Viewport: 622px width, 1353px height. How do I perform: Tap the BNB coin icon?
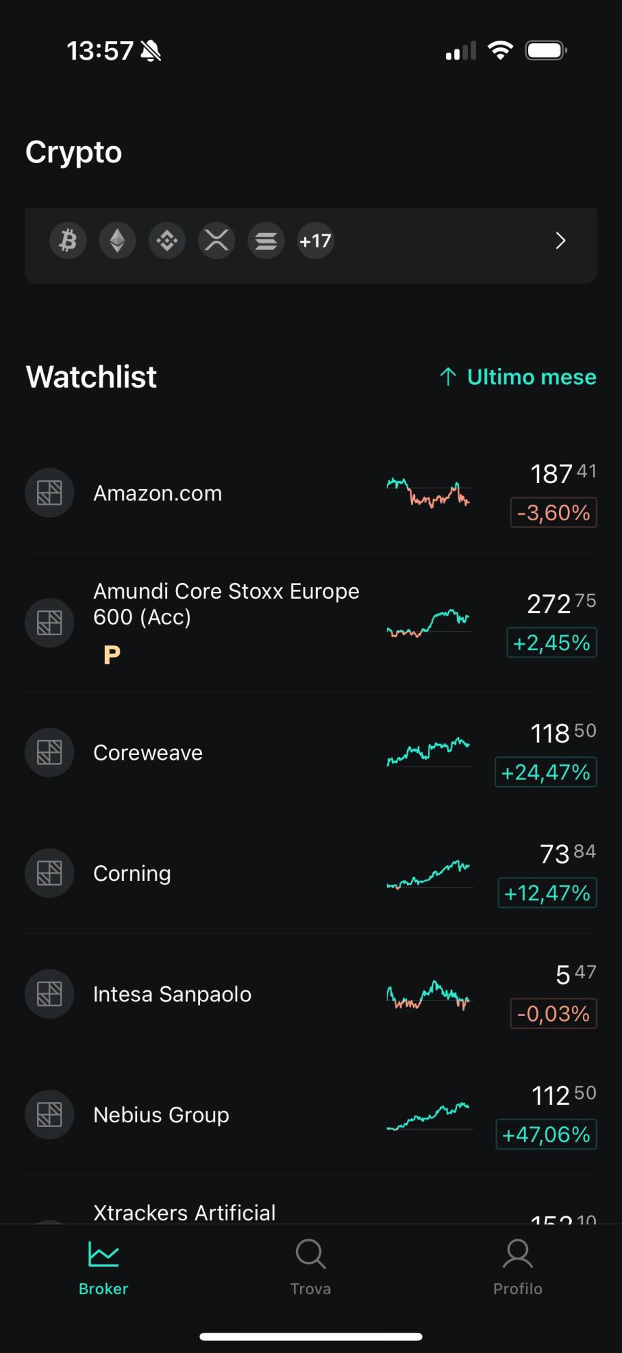click(167, 241)
